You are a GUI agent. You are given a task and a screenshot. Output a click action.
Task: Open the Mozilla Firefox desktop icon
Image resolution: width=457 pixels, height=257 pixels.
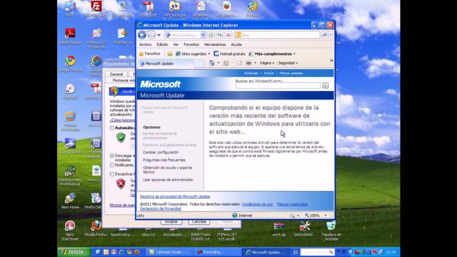96,228
